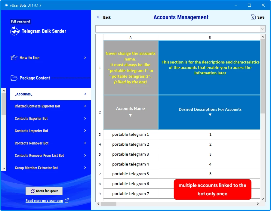
Task: Select cell 'portable telegram 5'
Action: 131,174
